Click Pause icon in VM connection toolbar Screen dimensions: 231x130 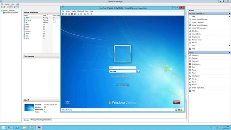(78, 14)
